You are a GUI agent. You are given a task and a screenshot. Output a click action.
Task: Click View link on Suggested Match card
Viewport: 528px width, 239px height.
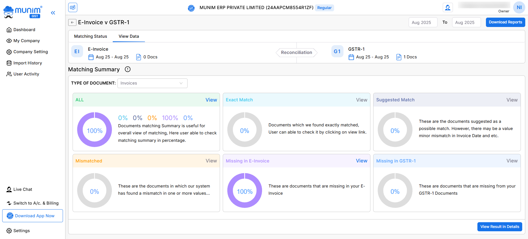pyautogui.click(x=512, y=100)
